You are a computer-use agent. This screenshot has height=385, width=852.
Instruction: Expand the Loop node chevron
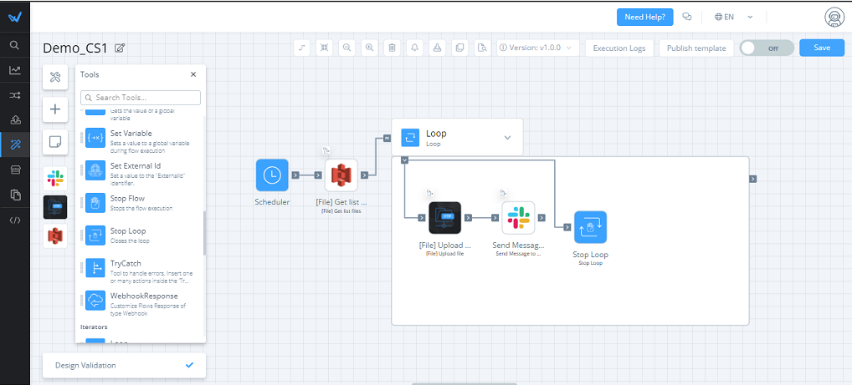[x=506, y=137]
